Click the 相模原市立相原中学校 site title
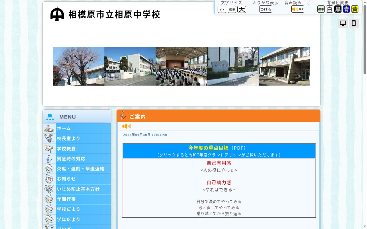Viewport: 367px width, 229px height. pos(114,14)
